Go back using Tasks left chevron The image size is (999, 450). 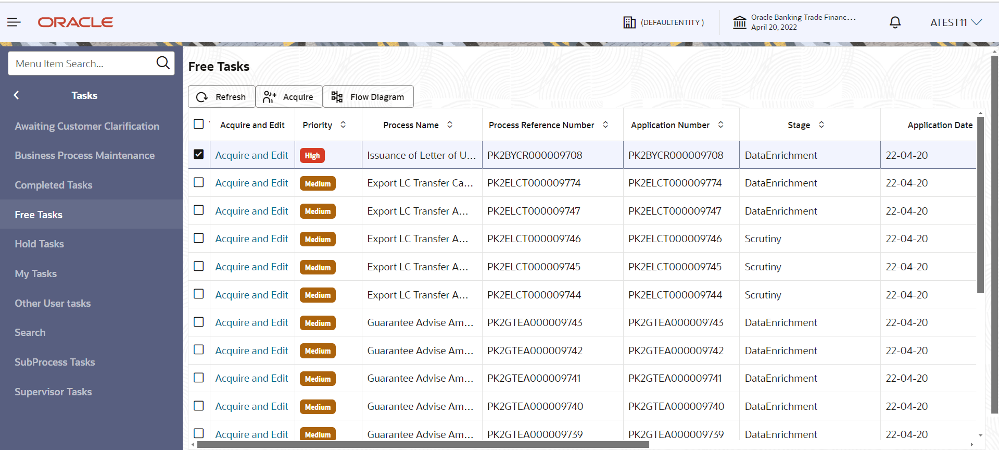click(17, 95)
